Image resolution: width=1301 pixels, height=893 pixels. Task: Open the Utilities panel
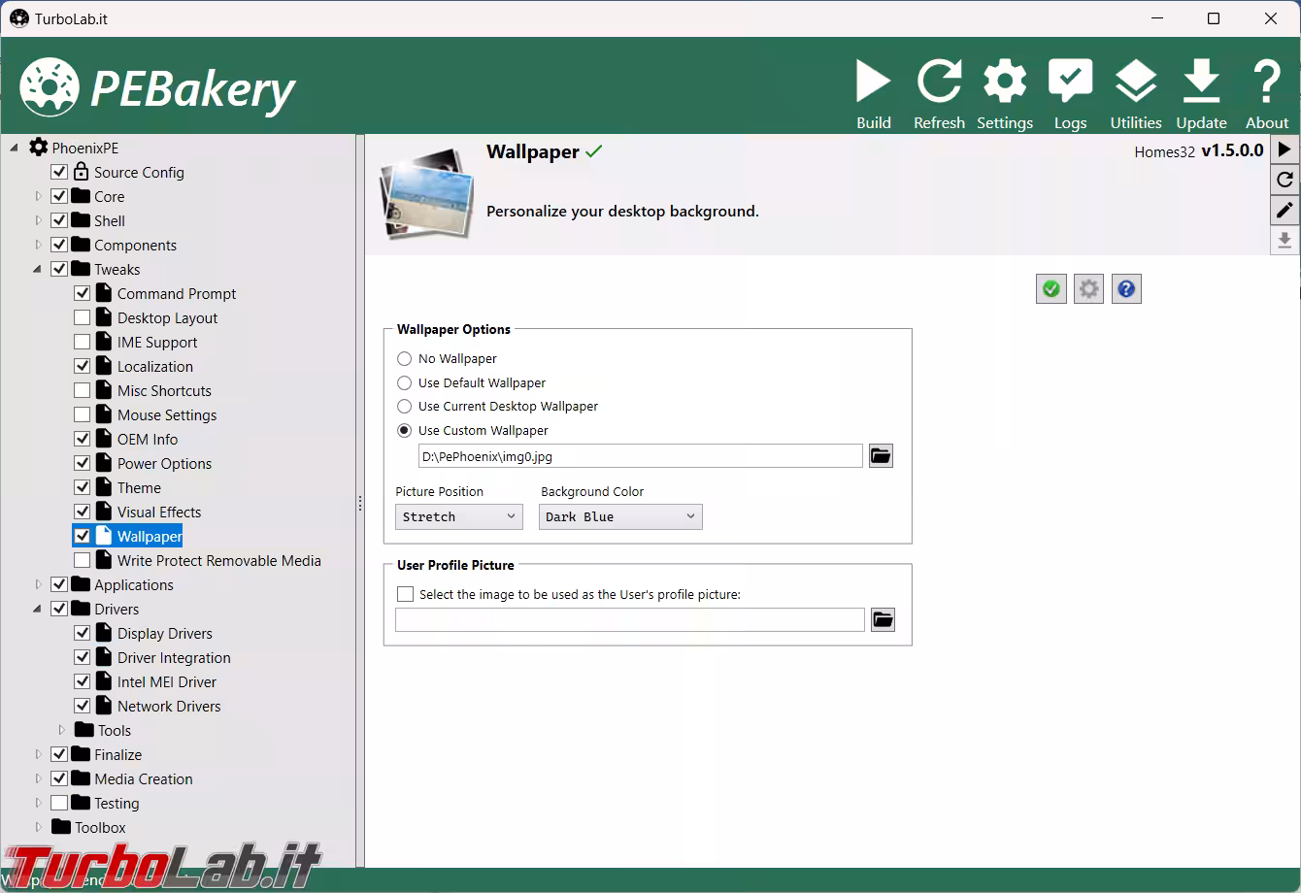pyautogui.click(x=1135, y=93)
